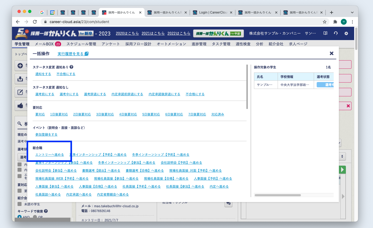Open the manual book icon in header
Screen dimensions: 373x228
click(x=325, y=33)
